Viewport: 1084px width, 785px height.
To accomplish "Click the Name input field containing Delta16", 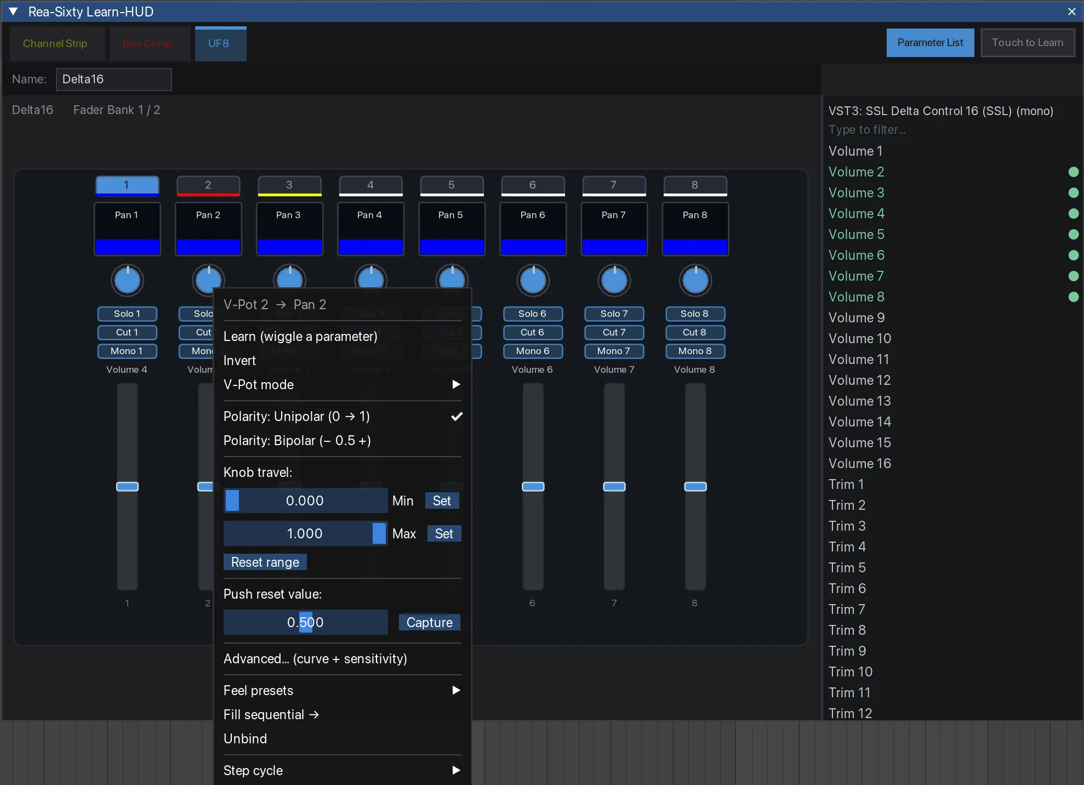I will (x=113, y=79).
